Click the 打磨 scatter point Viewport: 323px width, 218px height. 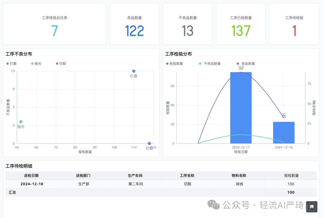[x=134, y=71]
